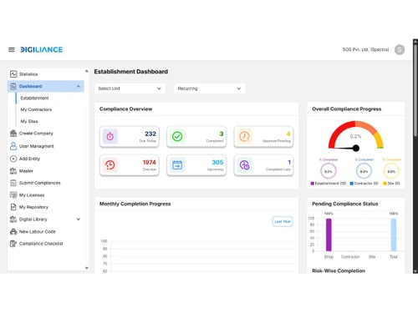Click the page vertical scrollbar thumb

click(415, 90)
